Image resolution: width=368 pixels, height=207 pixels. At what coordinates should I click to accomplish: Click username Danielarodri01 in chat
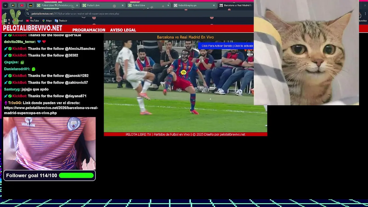[17, 69]
